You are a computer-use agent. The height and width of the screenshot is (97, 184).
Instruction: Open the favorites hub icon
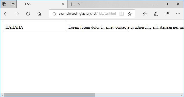point(145,14)
